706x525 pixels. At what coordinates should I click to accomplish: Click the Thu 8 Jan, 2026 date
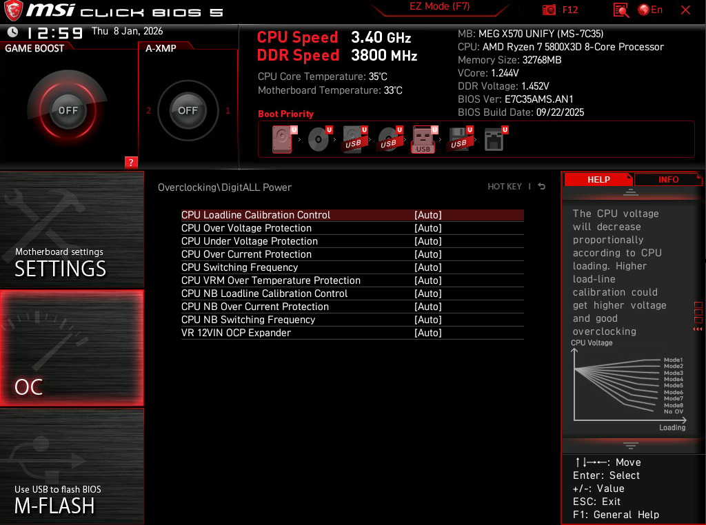127,31
